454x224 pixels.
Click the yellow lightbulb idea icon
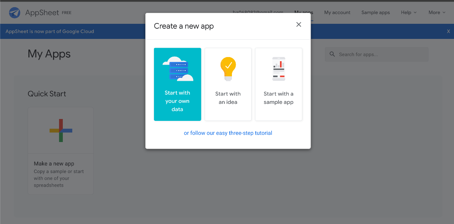point(228,69)
